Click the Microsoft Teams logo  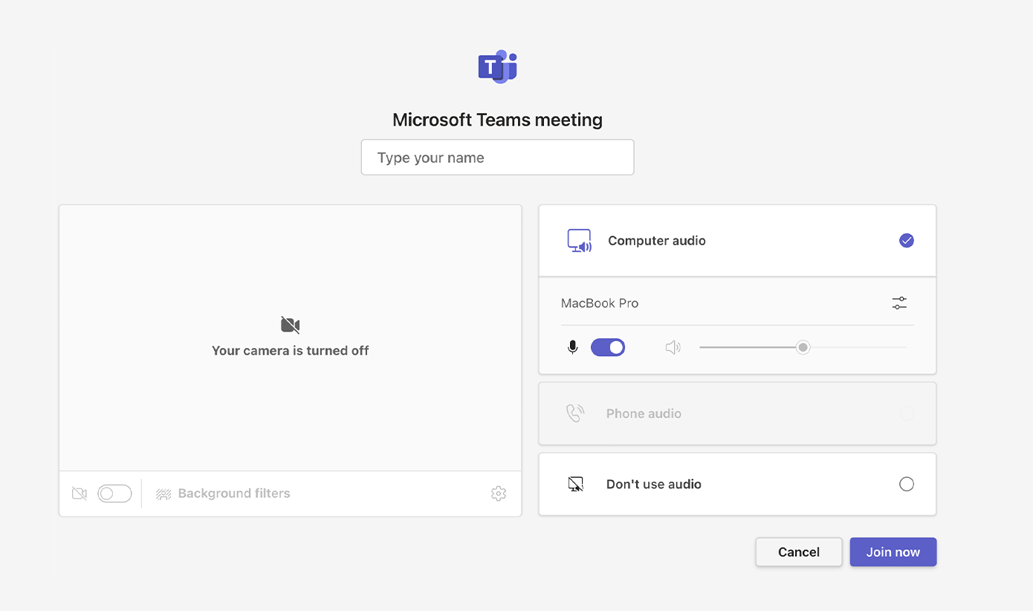pyautogui.click(x=497, y=66)
